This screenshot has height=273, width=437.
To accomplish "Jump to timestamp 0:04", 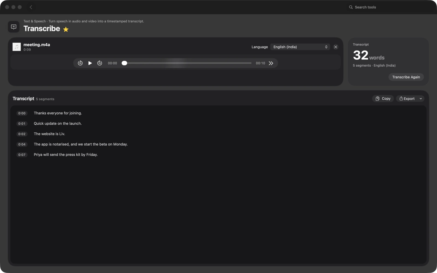I will coord(22,144).
